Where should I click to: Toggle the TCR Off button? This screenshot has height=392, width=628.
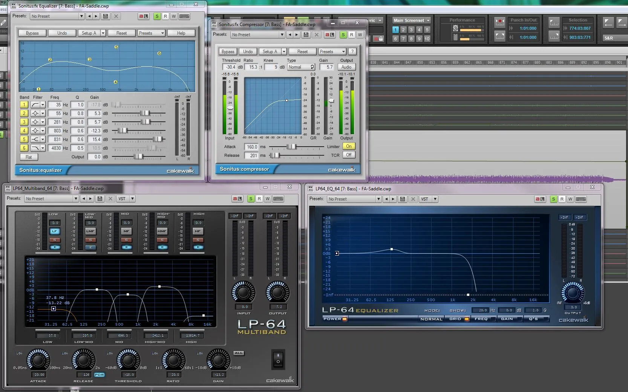(x=349, y=155)
